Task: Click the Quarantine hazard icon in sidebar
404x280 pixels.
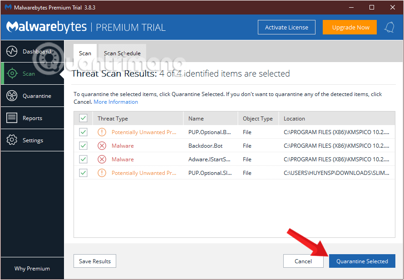Action: 12,96
